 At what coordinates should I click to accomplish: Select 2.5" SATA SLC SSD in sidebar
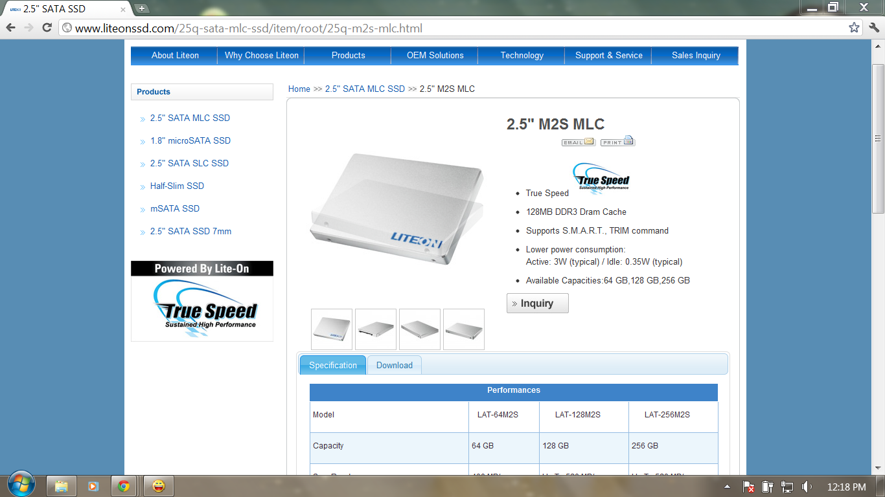point(189,163)
